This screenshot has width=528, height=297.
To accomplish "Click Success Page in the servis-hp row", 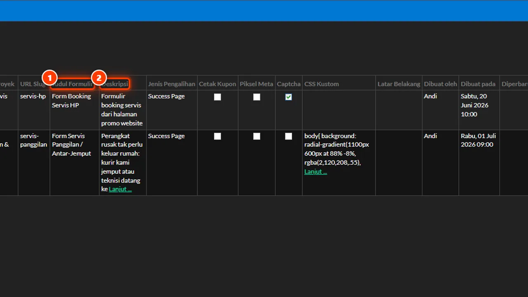I will click(166, 96).
